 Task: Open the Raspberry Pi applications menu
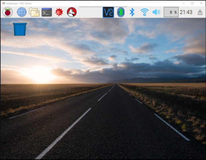(x=7, y=12)
